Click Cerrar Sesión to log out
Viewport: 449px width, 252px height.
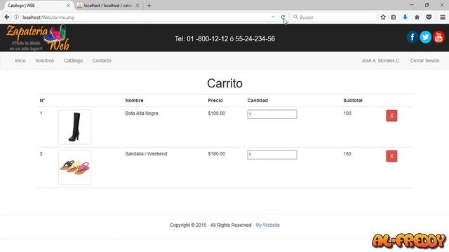[x=424, y=61]
